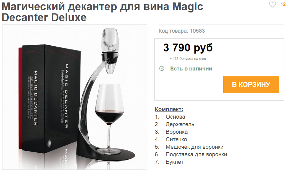Click the 113 бонусов на счет note

click(x=188, y=59)
